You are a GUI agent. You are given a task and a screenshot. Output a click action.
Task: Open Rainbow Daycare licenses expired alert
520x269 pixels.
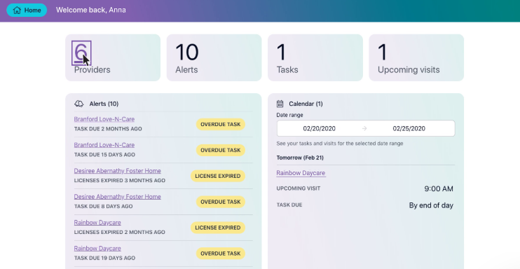(x=97, y=223)
